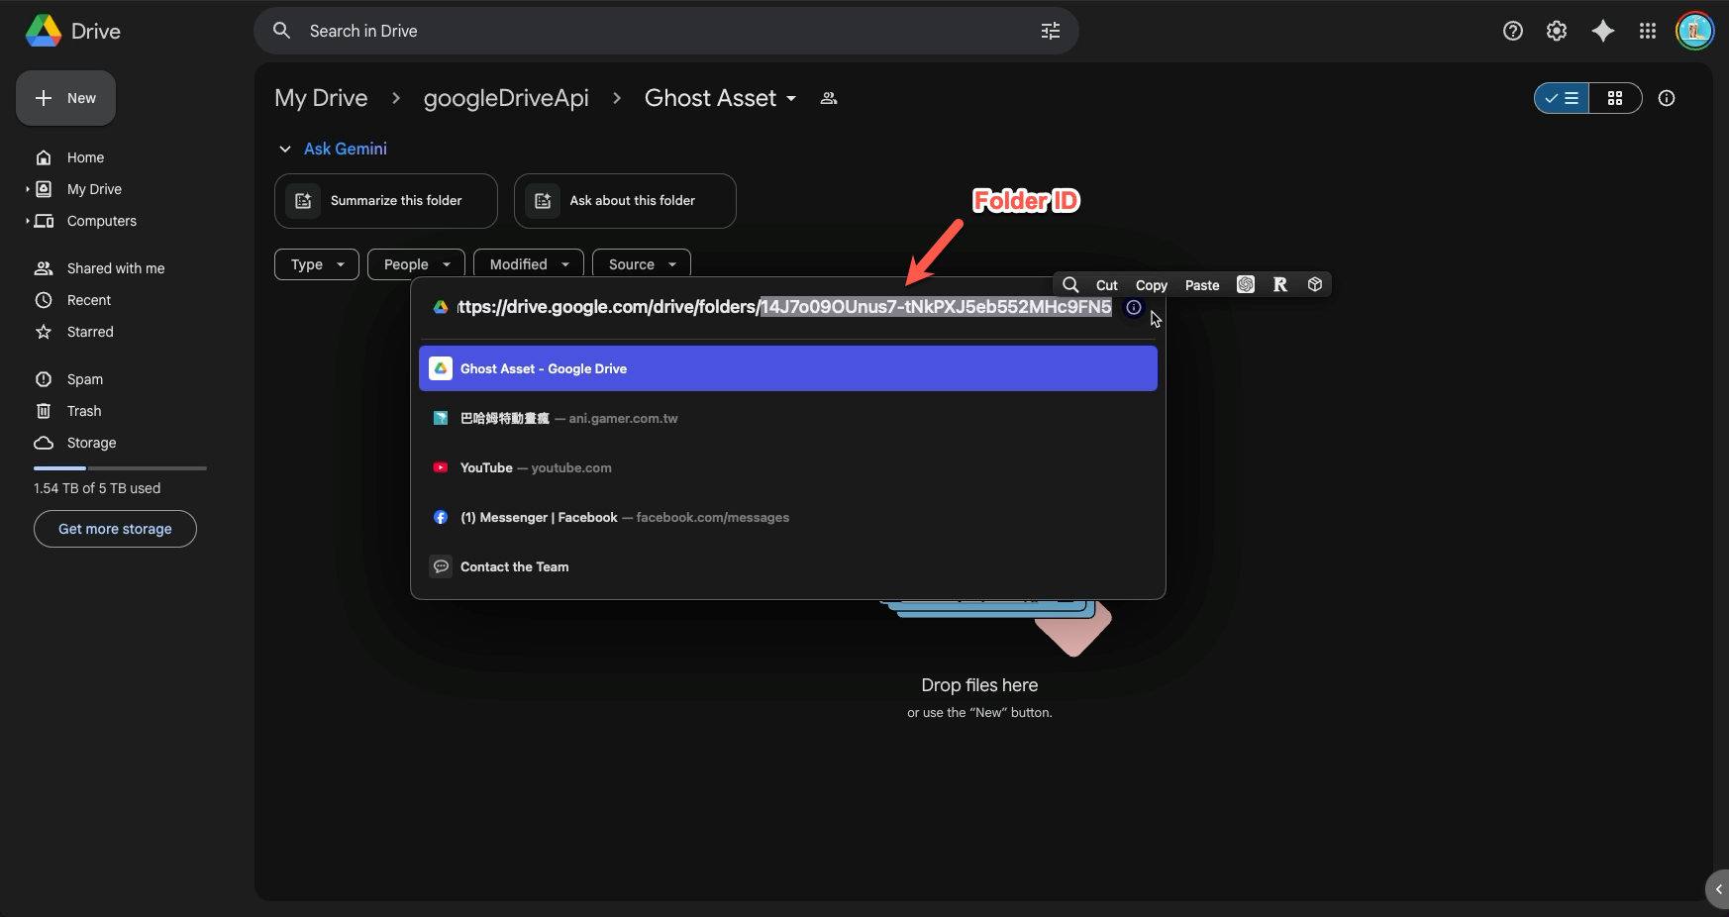Expand the My Drive tree
Viewport: 1729px width, 917px height.
[x=28, y=189]
